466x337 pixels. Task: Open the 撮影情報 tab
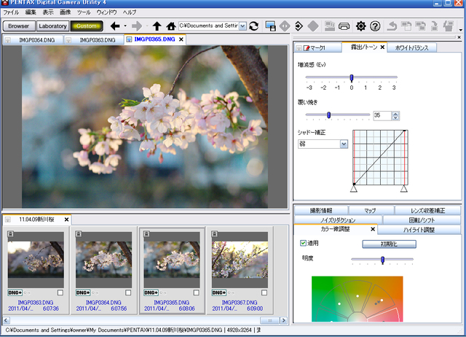pyautogui.click(x=321, y=211)
